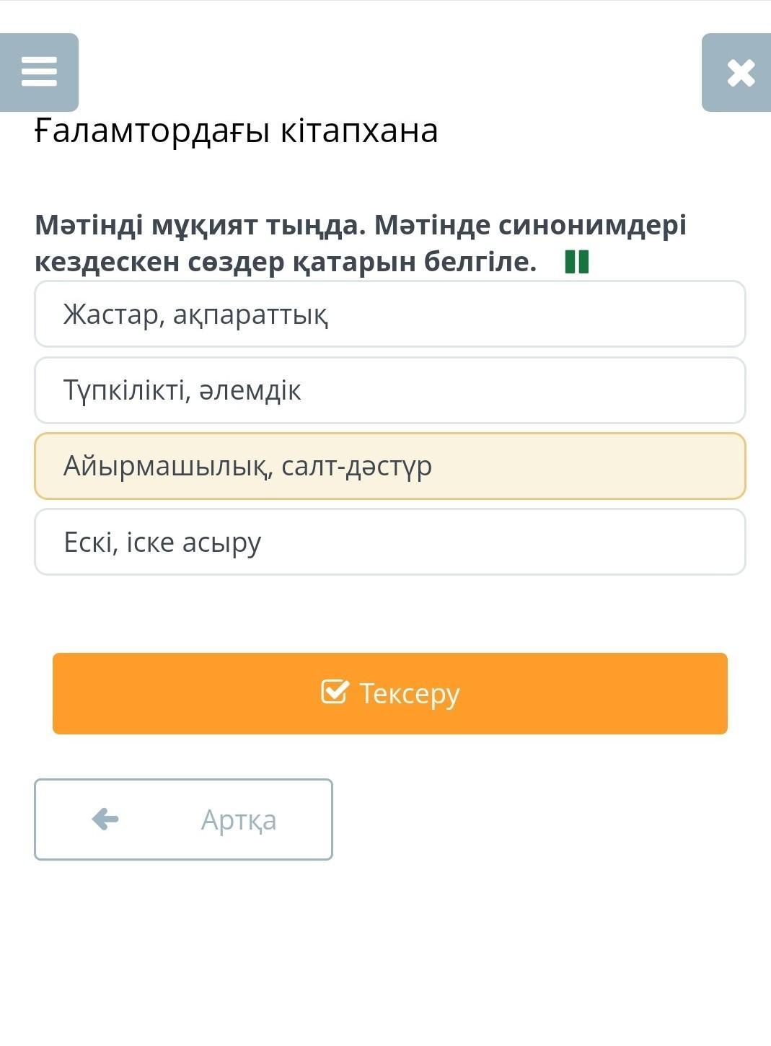Click the left arrow icon beside Артқа
This screenshot has height=1046, width=771.
coord(105,819)
